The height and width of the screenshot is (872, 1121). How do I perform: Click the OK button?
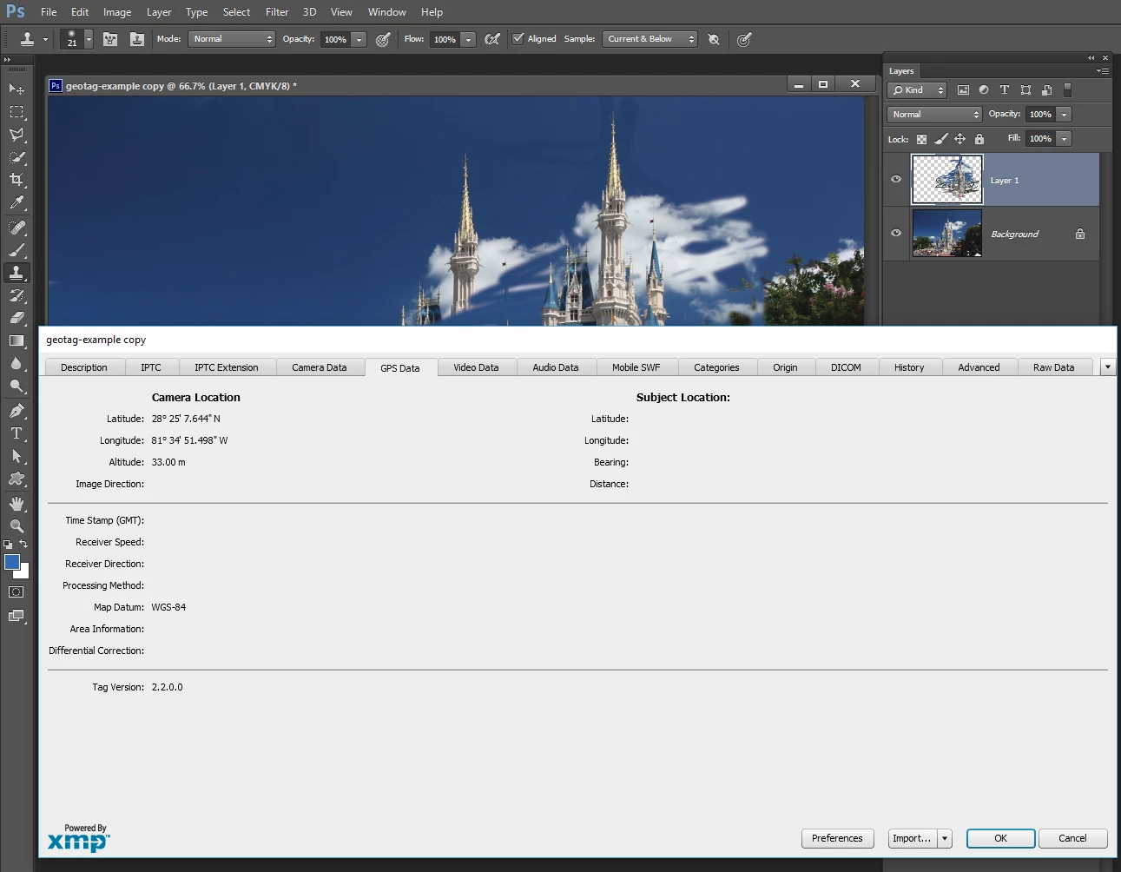click(1000, 838)
